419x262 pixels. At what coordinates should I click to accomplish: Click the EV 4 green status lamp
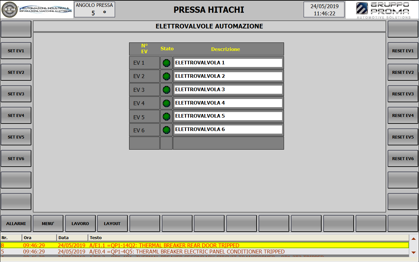click(166, 103)
